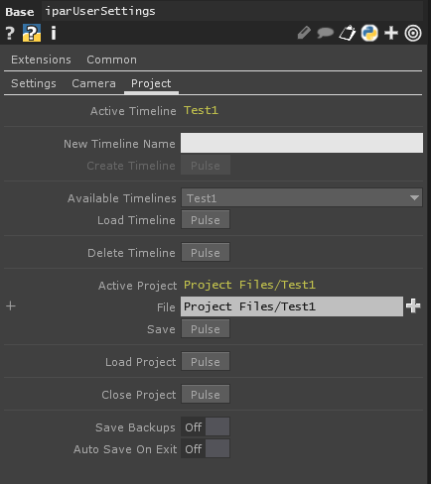
Task: Open the Extensions page tab
Action: point(41,60)
